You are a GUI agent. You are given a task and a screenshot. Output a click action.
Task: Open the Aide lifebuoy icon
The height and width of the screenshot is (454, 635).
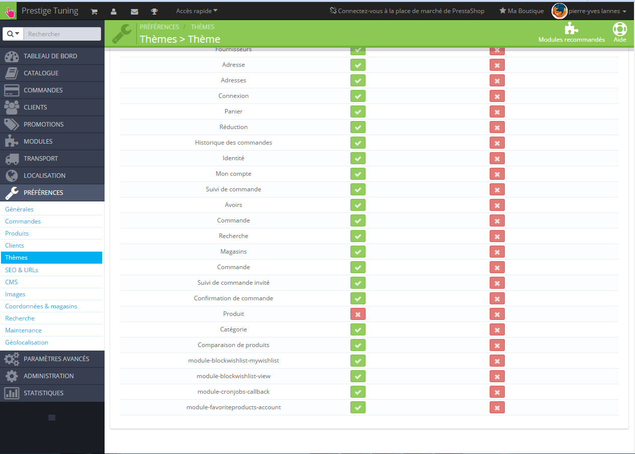(x=620, y=29)
